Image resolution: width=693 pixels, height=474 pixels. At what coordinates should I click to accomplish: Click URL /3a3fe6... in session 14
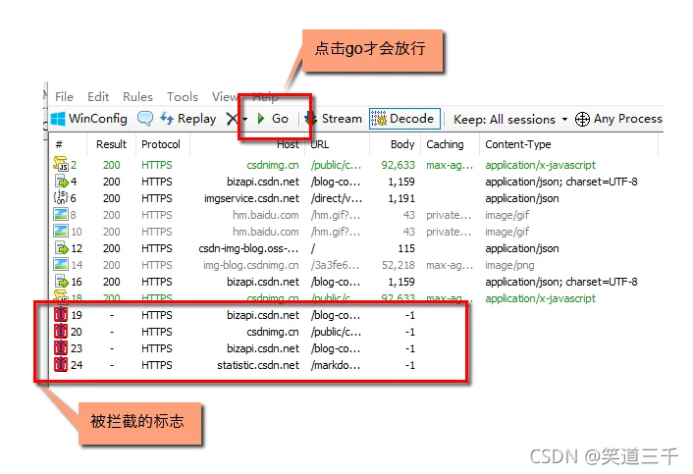tap(335, 265)
